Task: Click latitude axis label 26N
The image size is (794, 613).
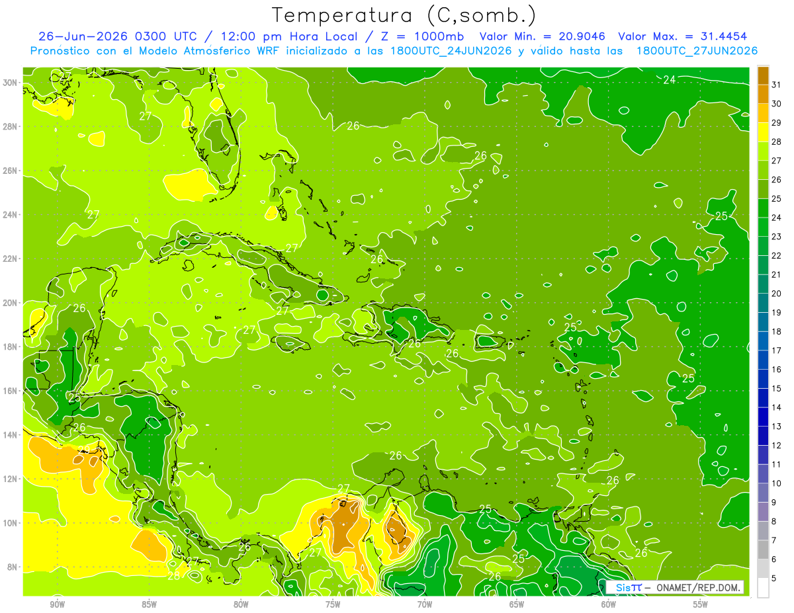Action: tap(11, 171)
